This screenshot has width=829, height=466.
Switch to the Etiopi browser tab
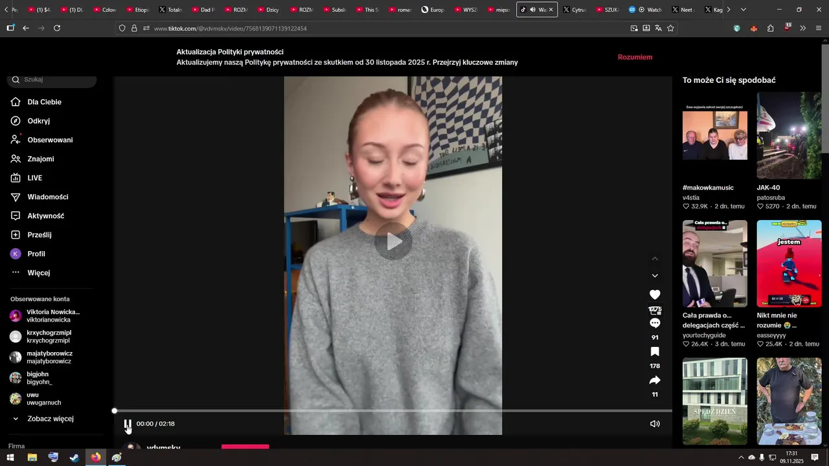point(138,10)
